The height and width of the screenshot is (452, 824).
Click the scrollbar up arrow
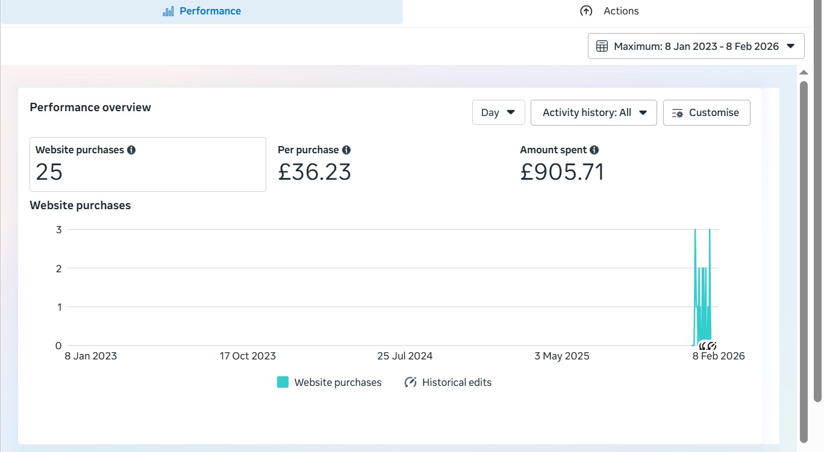tap(804, 73)
